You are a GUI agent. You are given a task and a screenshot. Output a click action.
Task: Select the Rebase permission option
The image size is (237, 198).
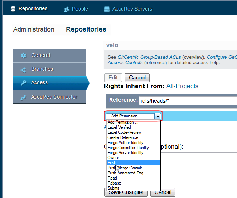(x=114, y=183)
